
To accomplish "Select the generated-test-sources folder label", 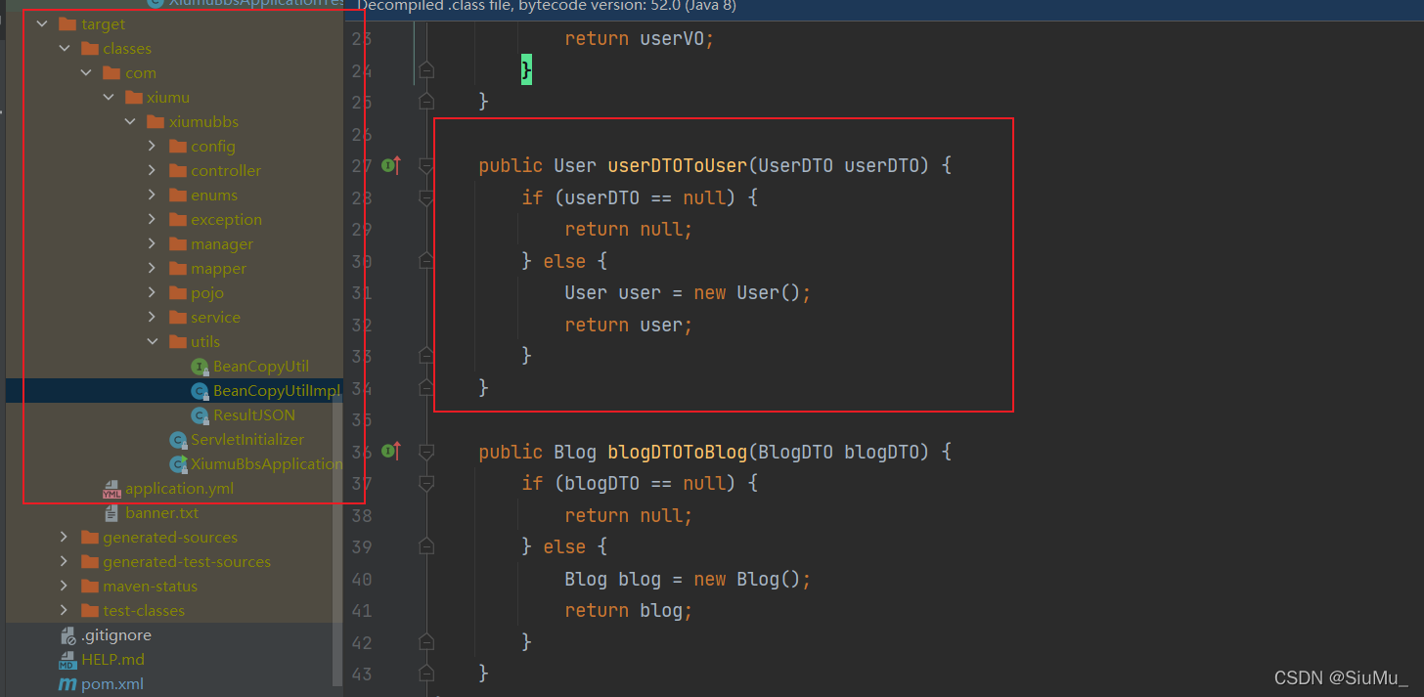I will (187, 562).
